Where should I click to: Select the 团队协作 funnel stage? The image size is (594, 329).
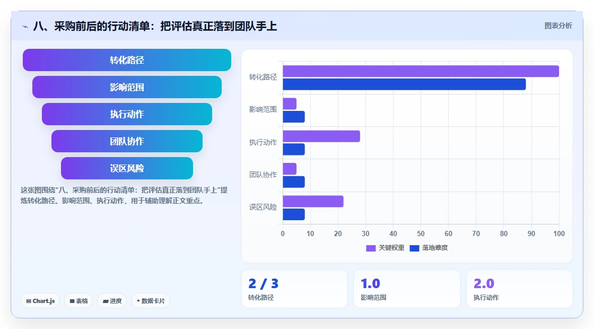127,141
